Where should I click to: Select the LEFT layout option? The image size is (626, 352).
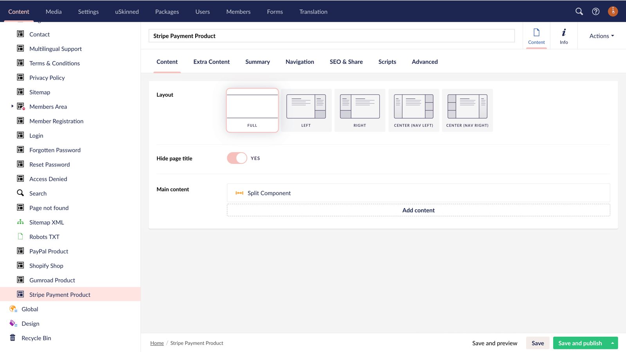[306, 110]
